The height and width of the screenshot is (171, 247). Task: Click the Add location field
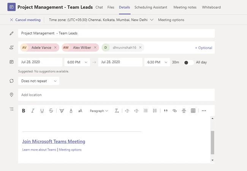116,95
